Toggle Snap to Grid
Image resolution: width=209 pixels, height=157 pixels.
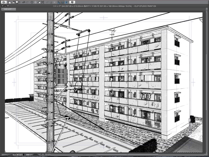point(67,2)
